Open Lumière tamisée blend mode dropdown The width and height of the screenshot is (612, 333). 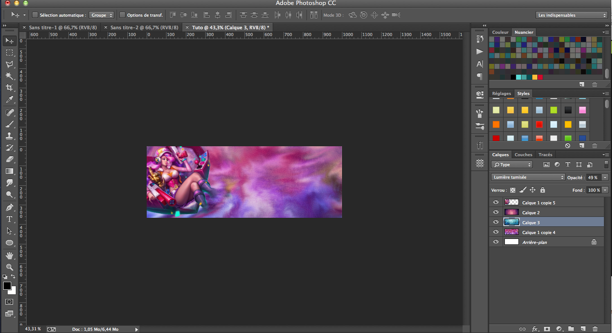tap(528, 177)
